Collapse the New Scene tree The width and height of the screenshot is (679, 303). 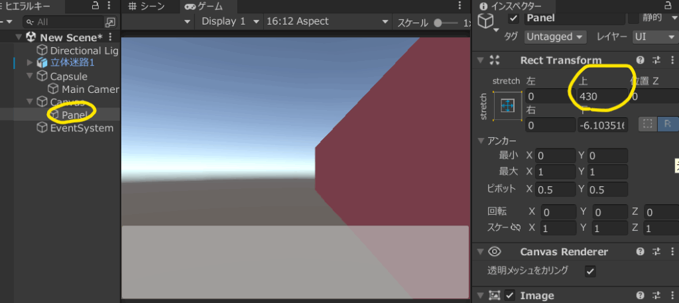(x=18, y=36)
